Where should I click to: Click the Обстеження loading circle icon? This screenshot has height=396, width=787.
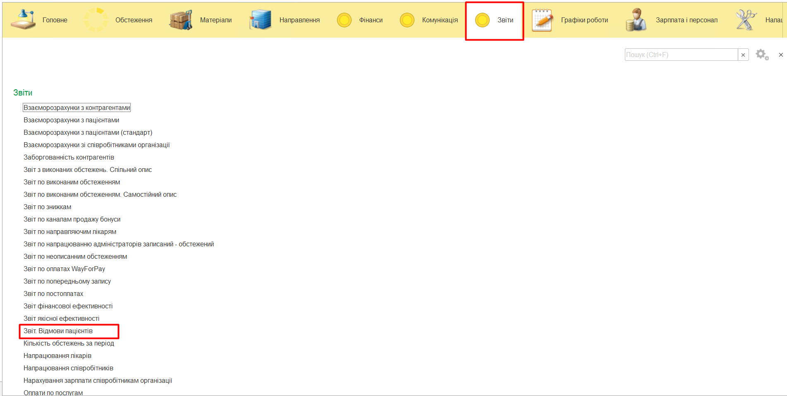coord(96,20)
